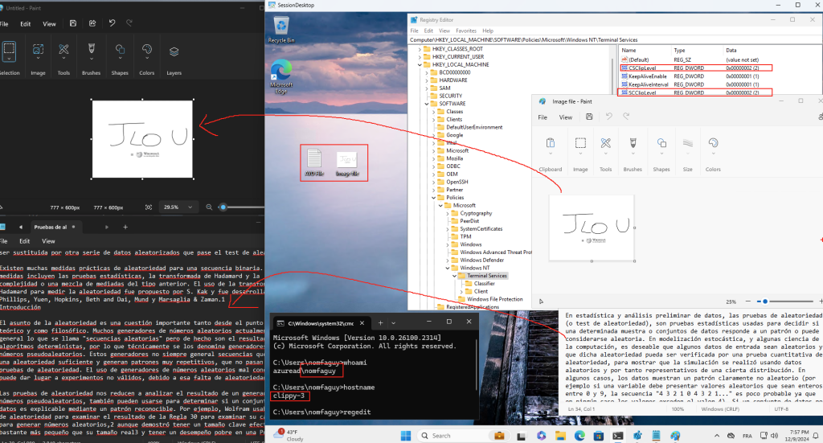Viewport: 823px width, 443px height.
Task: Open File Explorer from the taskbar
Action: [560, 436]
